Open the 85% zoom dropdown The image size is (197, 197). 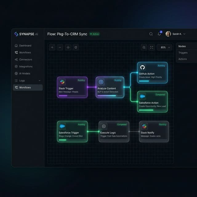click(x=164, y=47)
